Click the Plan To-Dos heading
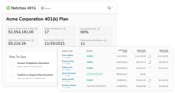 coord(17,57)
